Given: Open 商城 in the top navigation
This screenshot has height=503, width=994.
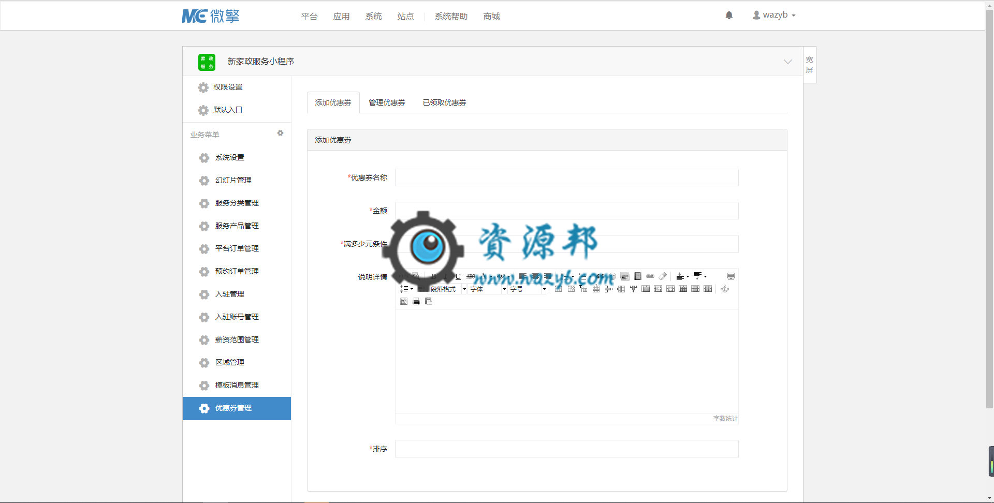Looking at the screenshot, I should pos(491,16).
